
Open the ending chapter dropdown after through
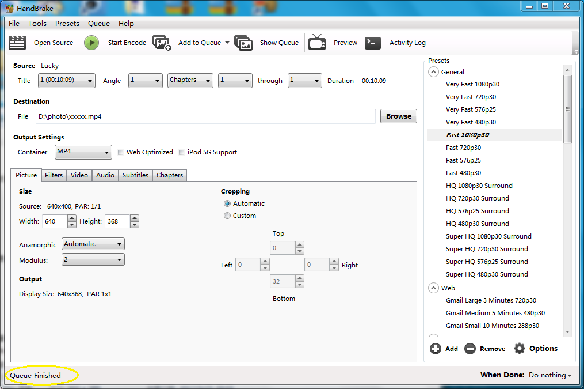[305, 80]
